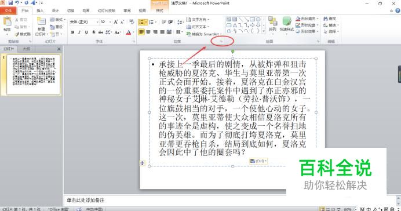Switch to the Design (设计) tab
This screenshot has width=401, height=211.
tap(55, 10)
